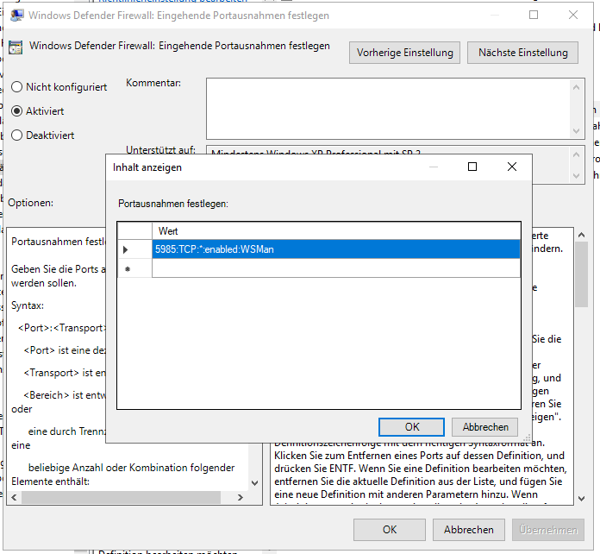Select the 5985:TCP:*:enabled:WSMan value cell
The image size is (600, 554).
coord(336,249)
